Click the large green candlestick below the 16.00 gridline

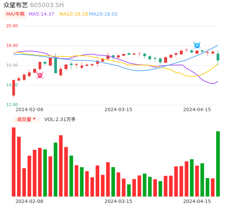tap(56, 65)
